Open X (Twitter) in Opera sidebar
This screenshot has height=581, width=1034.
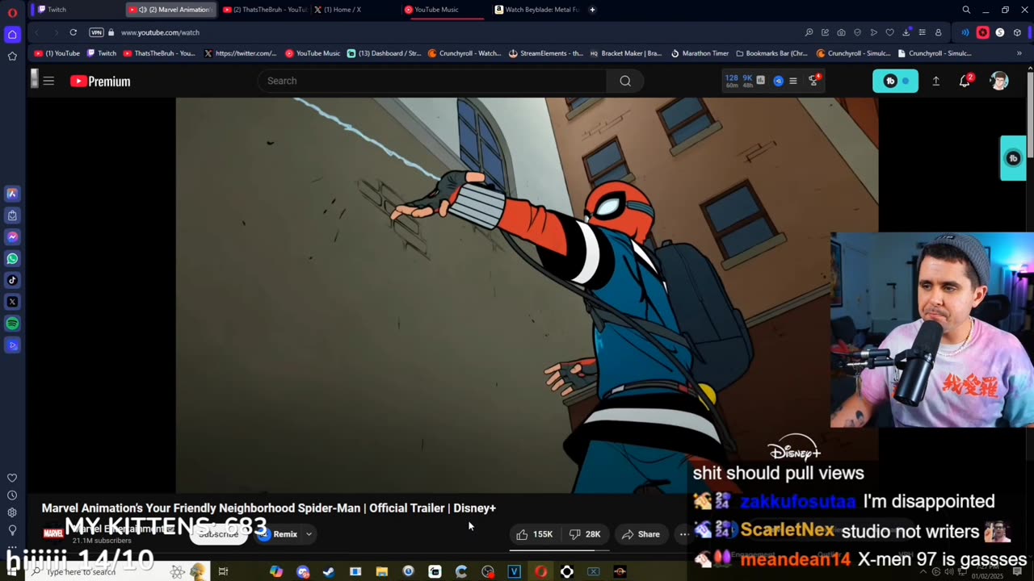click(x=12, y=302)
